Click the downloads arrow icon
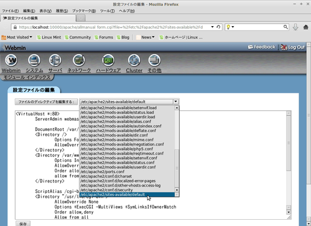The width and height of the screenshot is (311, 226). click(295, 27)
